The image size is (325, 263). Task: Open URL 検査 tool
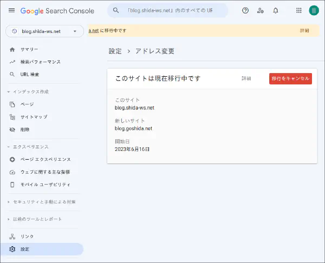click(x=30, y=74)
